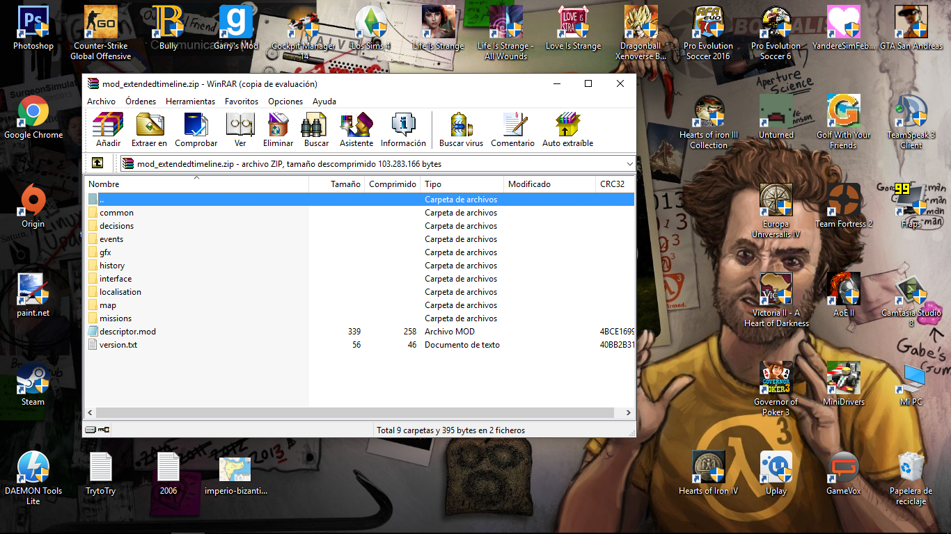951x534 pixels.
Task: Click the Auto extraíble icon
Action: pos(567,130)
